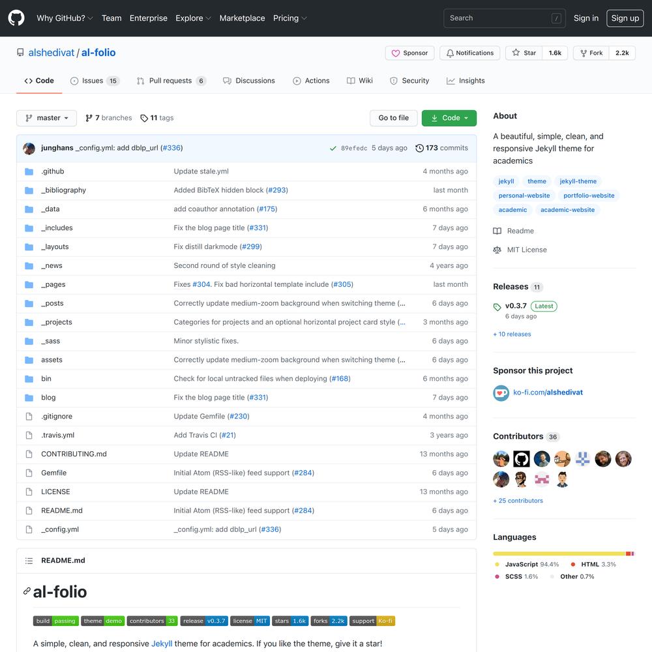This screenshot has height=652, width=652.
Task: Expand the Explore dropdown
Action: 193,18
